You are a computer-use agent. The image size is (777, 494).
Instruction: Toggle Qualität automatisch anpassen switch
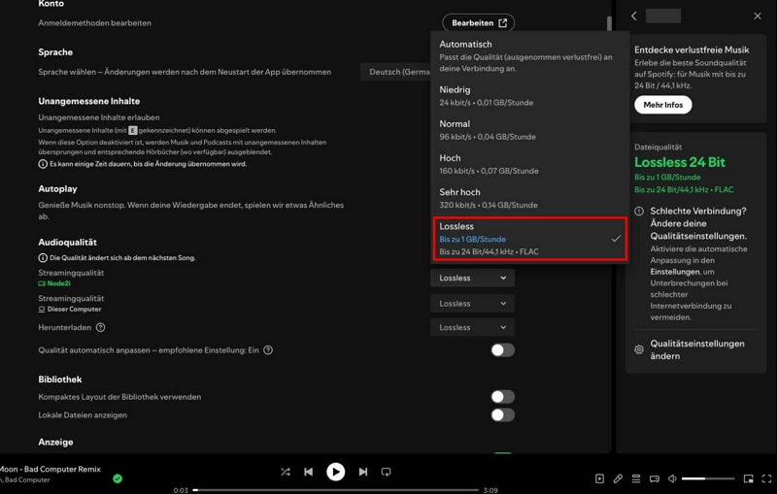point(502,350)
